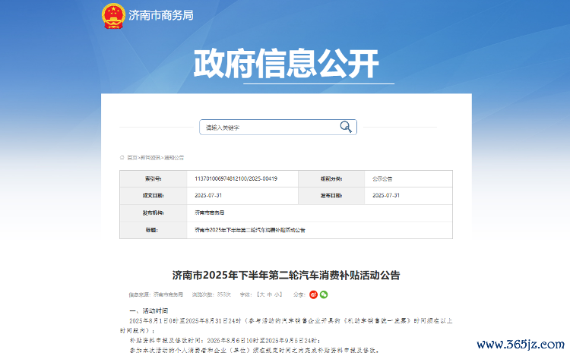
Task: Click the national emblem logo icon
Action: [x=114, y=15]
